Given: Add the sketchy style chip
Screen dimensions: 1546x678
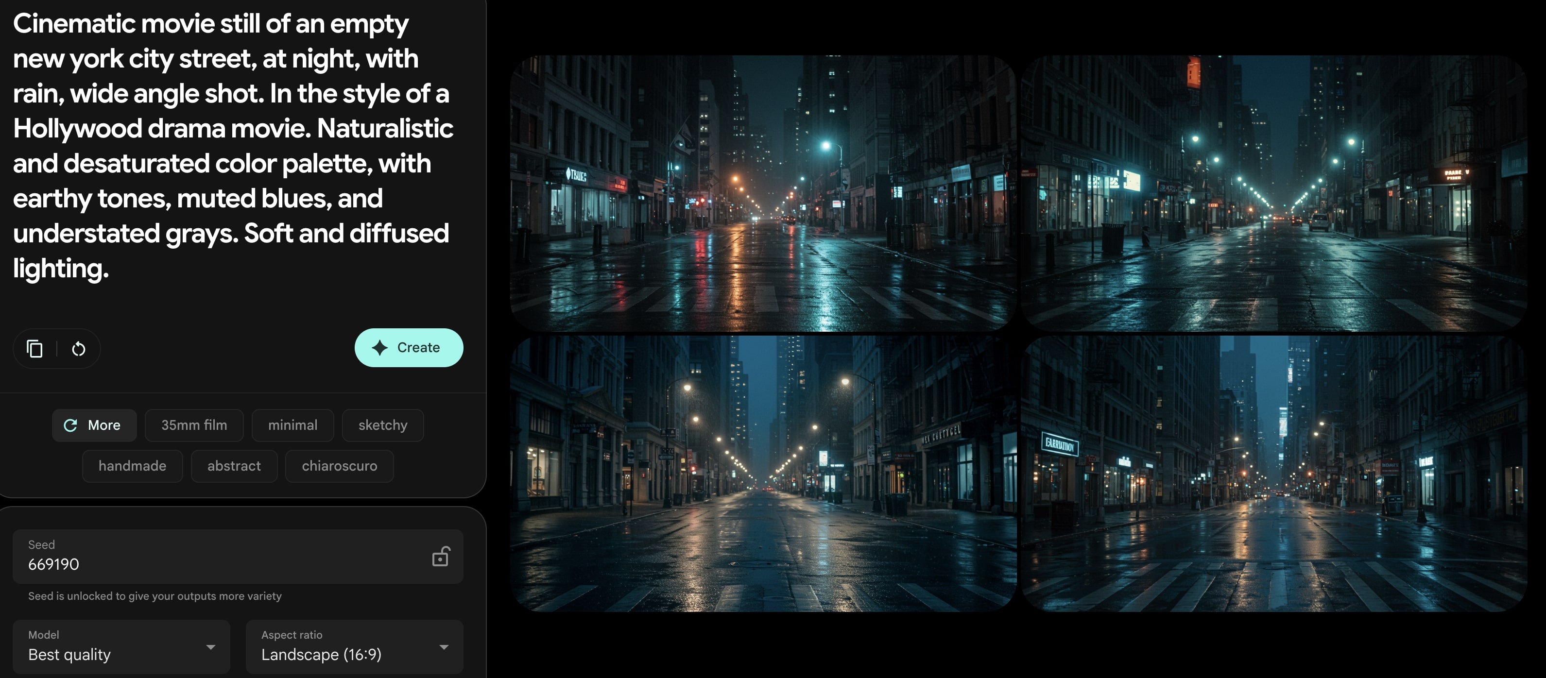Looking at the screenshot, I should tap(382, 425).
